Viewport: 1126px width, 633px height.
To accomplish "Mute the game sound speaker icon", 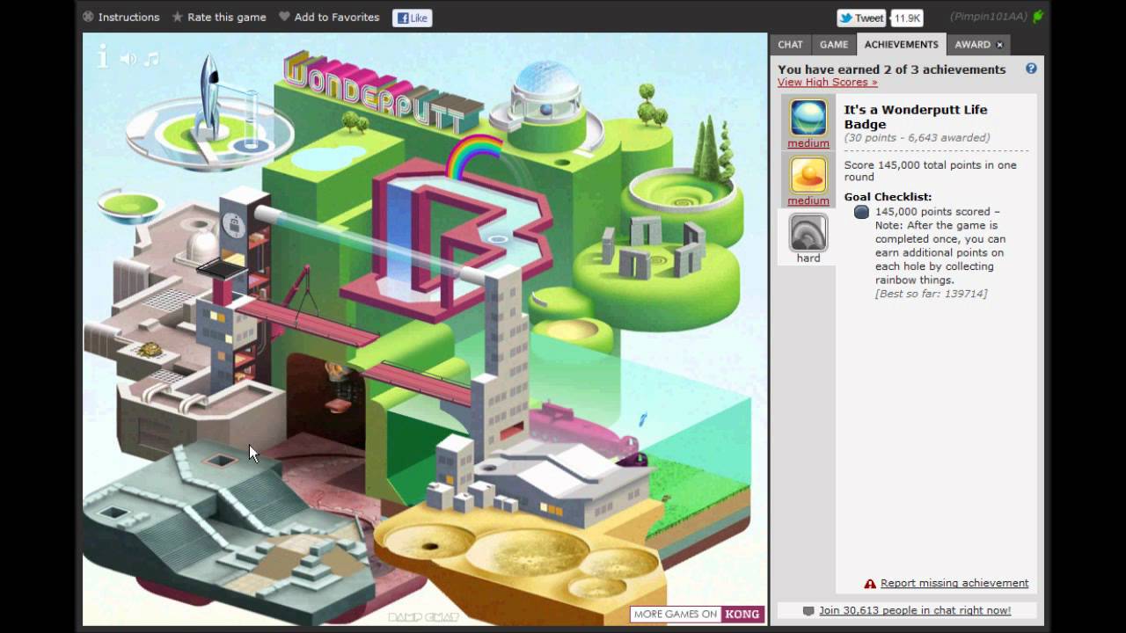I will pos(128,59).
